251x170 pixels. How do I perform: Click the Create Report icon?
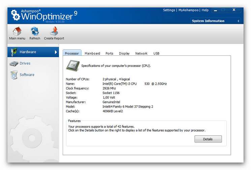(54, 31)
